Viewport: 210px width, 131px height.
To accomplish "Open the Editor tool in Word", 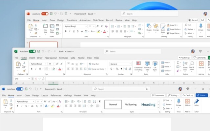I will click(x=197, y=103).
